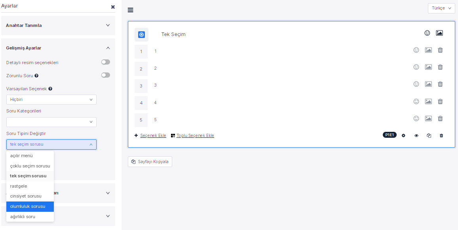The image size is (458, 230).
Task: Open the Türkçe language dropdown
Action: click(441, 8)
